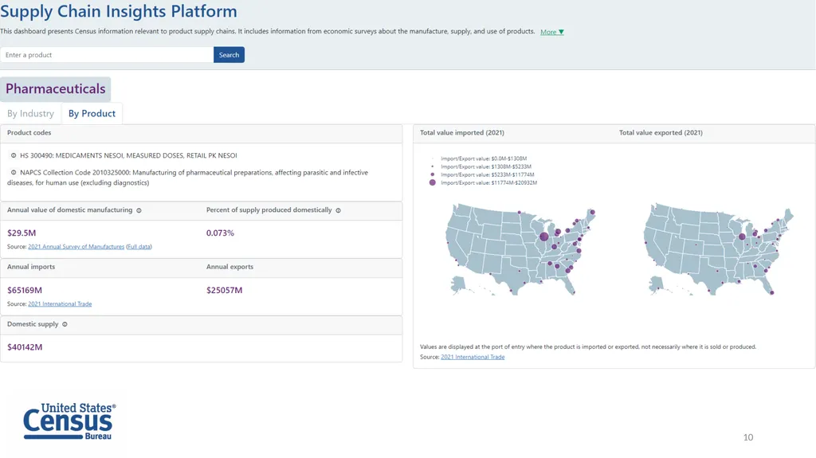Viewport: 816px width, 458px height.
Task: Open the 2021 Annual Survey of Manufactures link
Action: (x=76, y=247)
